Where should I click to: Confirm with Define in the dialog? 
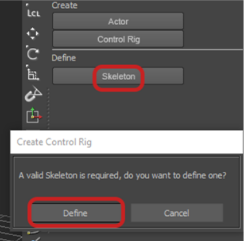[76, 213]
